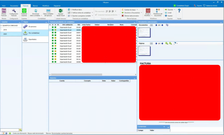Image resolution: width=224 pixels, height=135 pixels.
Task: Select invoice row with Ref 00110
Action: pyautogui.click(x=93, y=59)
